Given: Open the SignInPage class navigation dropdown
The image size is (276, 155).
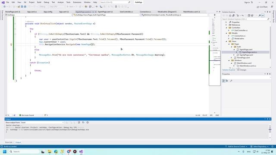Looking at the screenshot, I should tap(107, 15).
